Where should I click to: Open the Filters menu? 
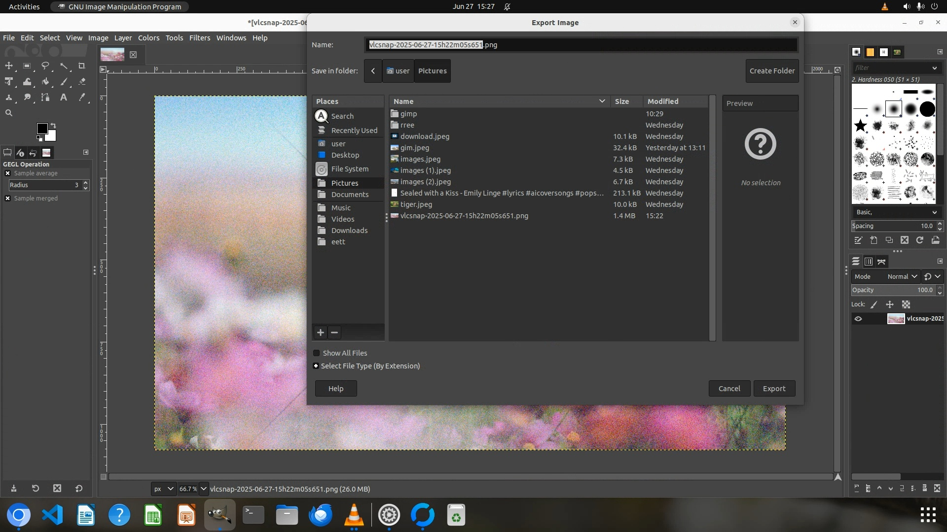click(x=199, y=38)
